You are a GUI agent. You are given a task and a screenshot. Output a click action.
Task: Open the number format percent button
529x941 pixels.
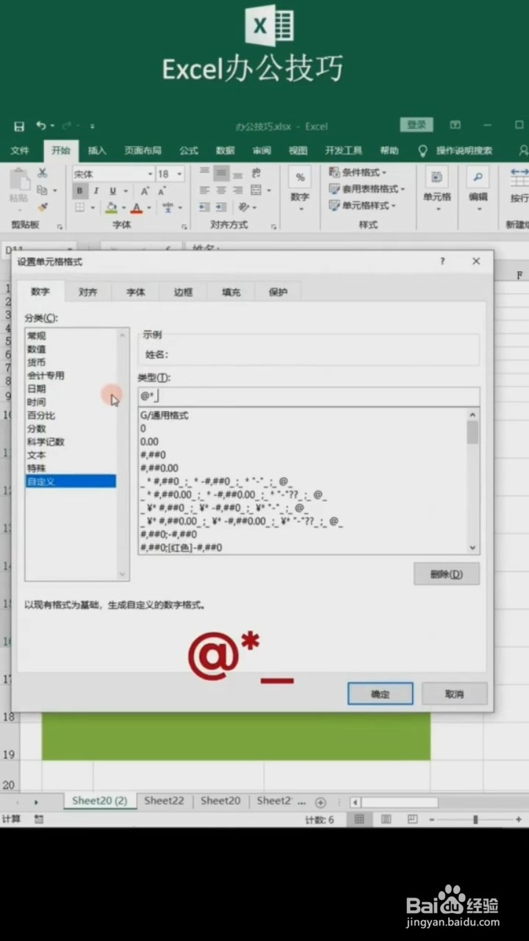[300, 177]
